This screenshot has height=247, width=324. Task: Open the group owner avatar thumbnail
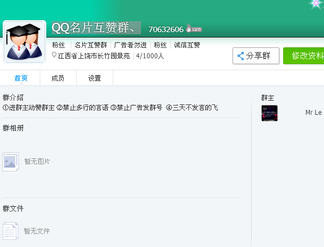[270, 113]
